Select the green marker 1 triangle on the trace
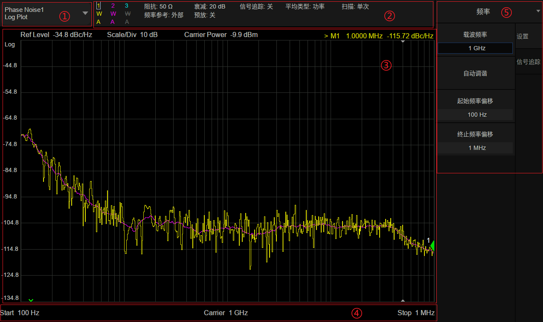This screenshot has height=322, width=543. pyautogui.click(x=432, y=246)
